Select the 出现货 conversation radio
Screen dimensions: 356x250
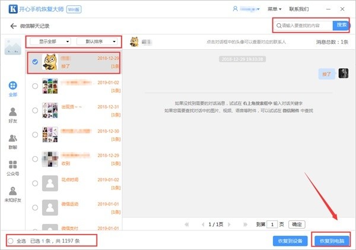coord(35,110)
